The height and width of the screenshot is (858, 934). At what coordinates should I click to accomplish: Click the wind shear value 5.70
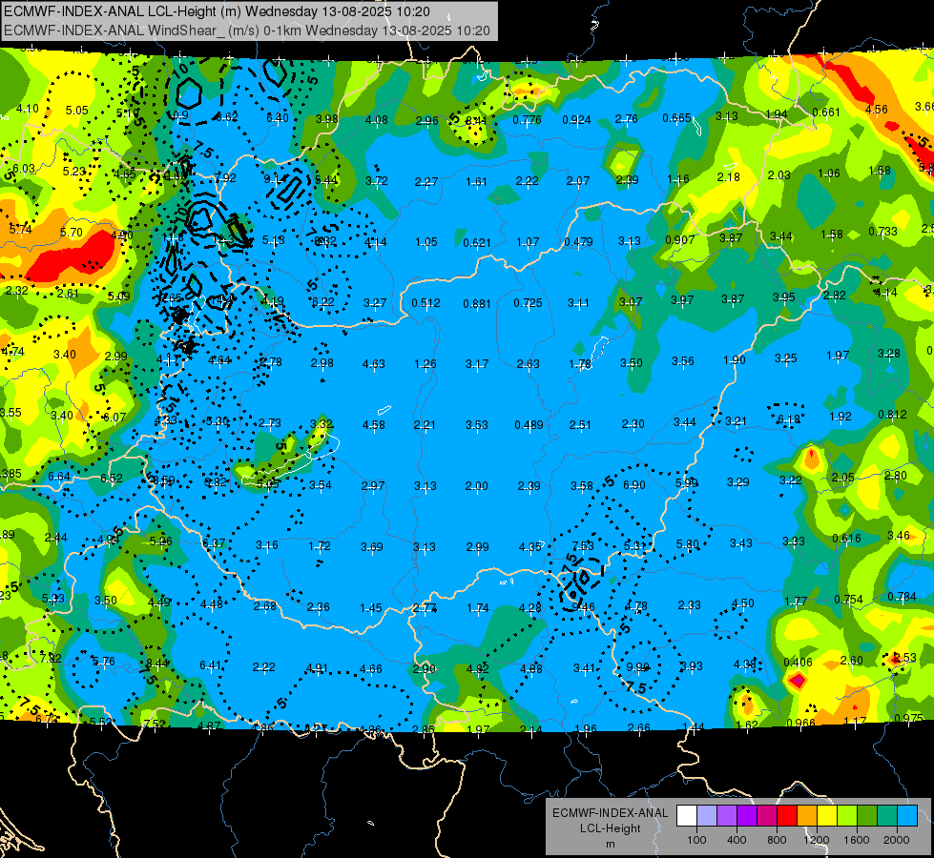pyautogui.click(x=72, y=233)
